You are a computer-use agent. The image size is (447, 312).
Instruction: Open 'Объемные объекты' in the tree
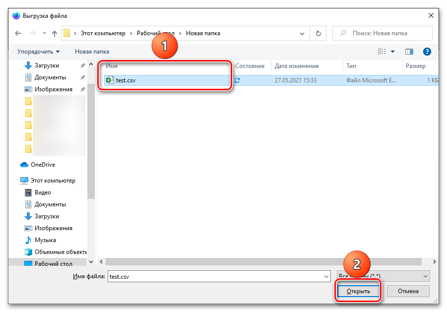point(61,252)
